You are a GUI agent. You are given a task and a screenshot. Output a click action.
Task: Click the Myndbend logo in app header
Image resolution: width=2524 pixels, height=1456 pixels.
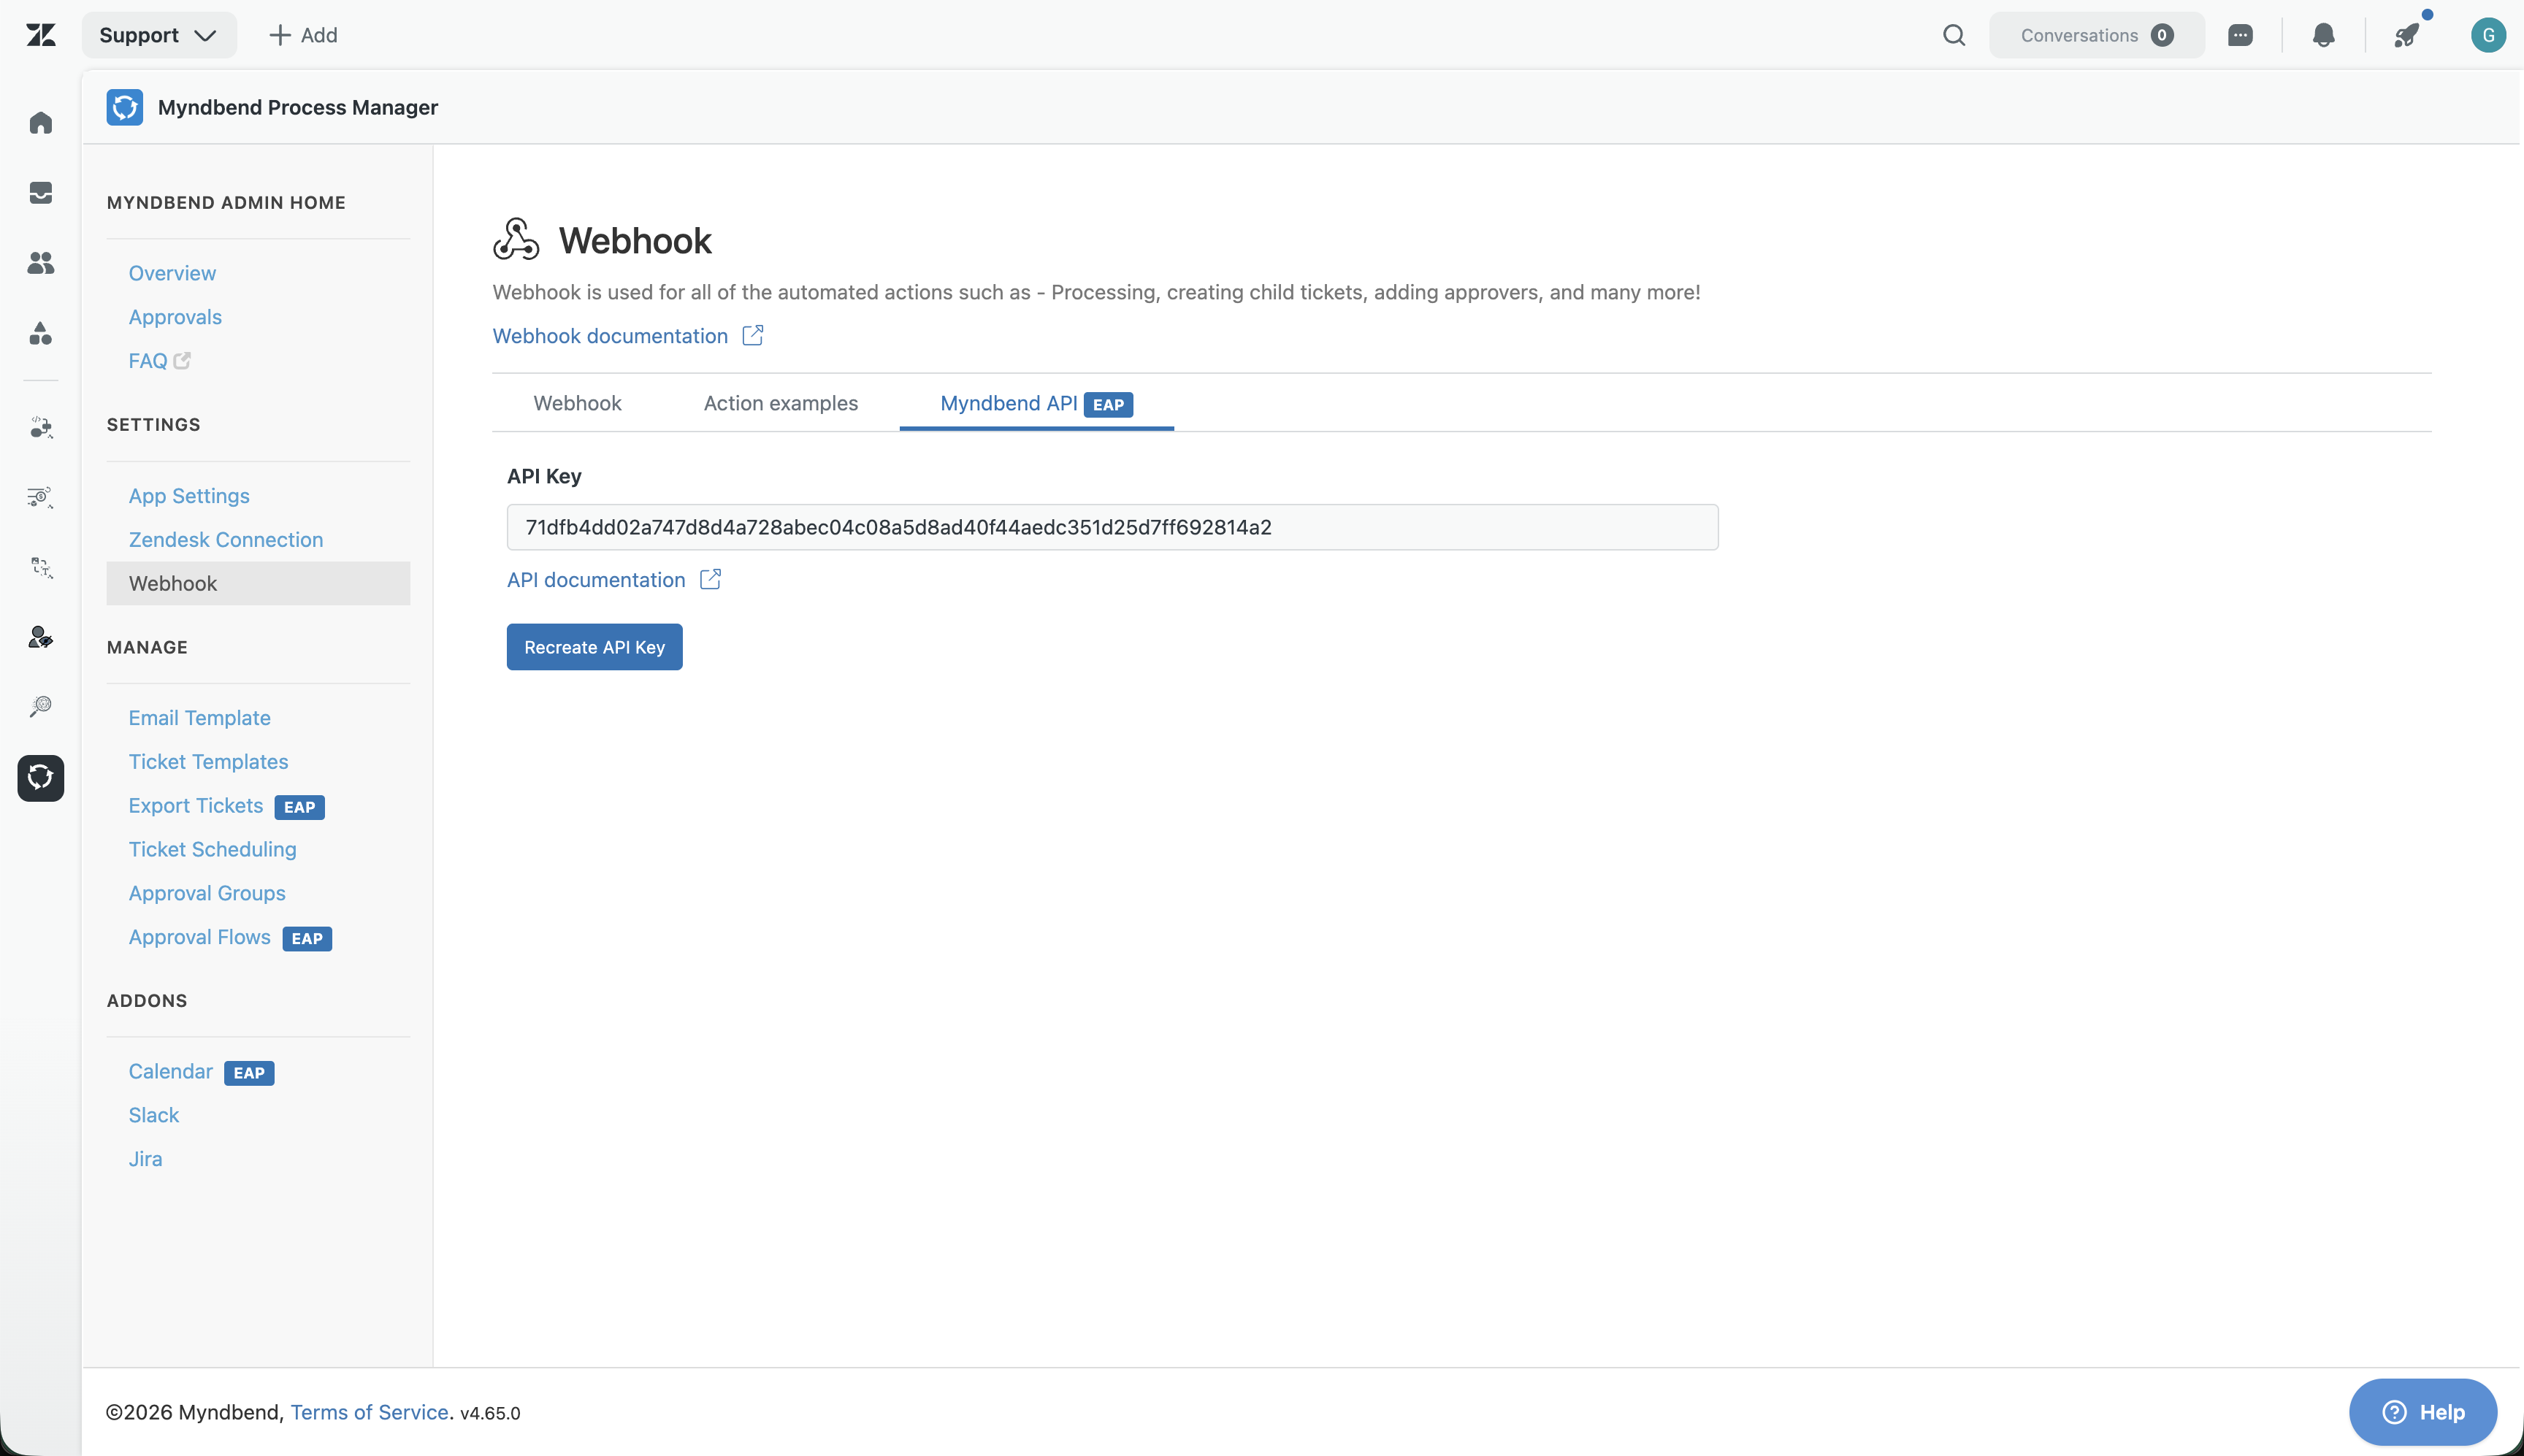[125, 107]
